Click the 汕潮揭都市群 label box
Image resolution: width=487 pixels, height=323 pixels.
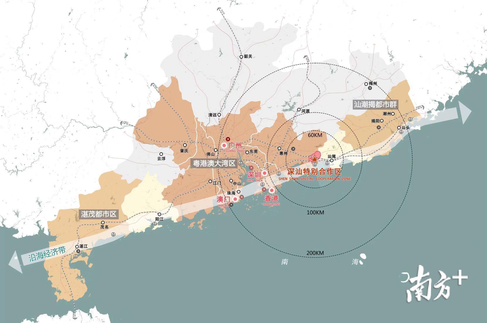375,105
